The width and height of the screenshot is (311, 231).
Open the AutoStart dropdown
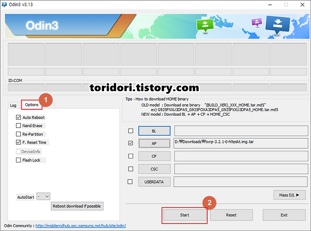pos(44,196)
